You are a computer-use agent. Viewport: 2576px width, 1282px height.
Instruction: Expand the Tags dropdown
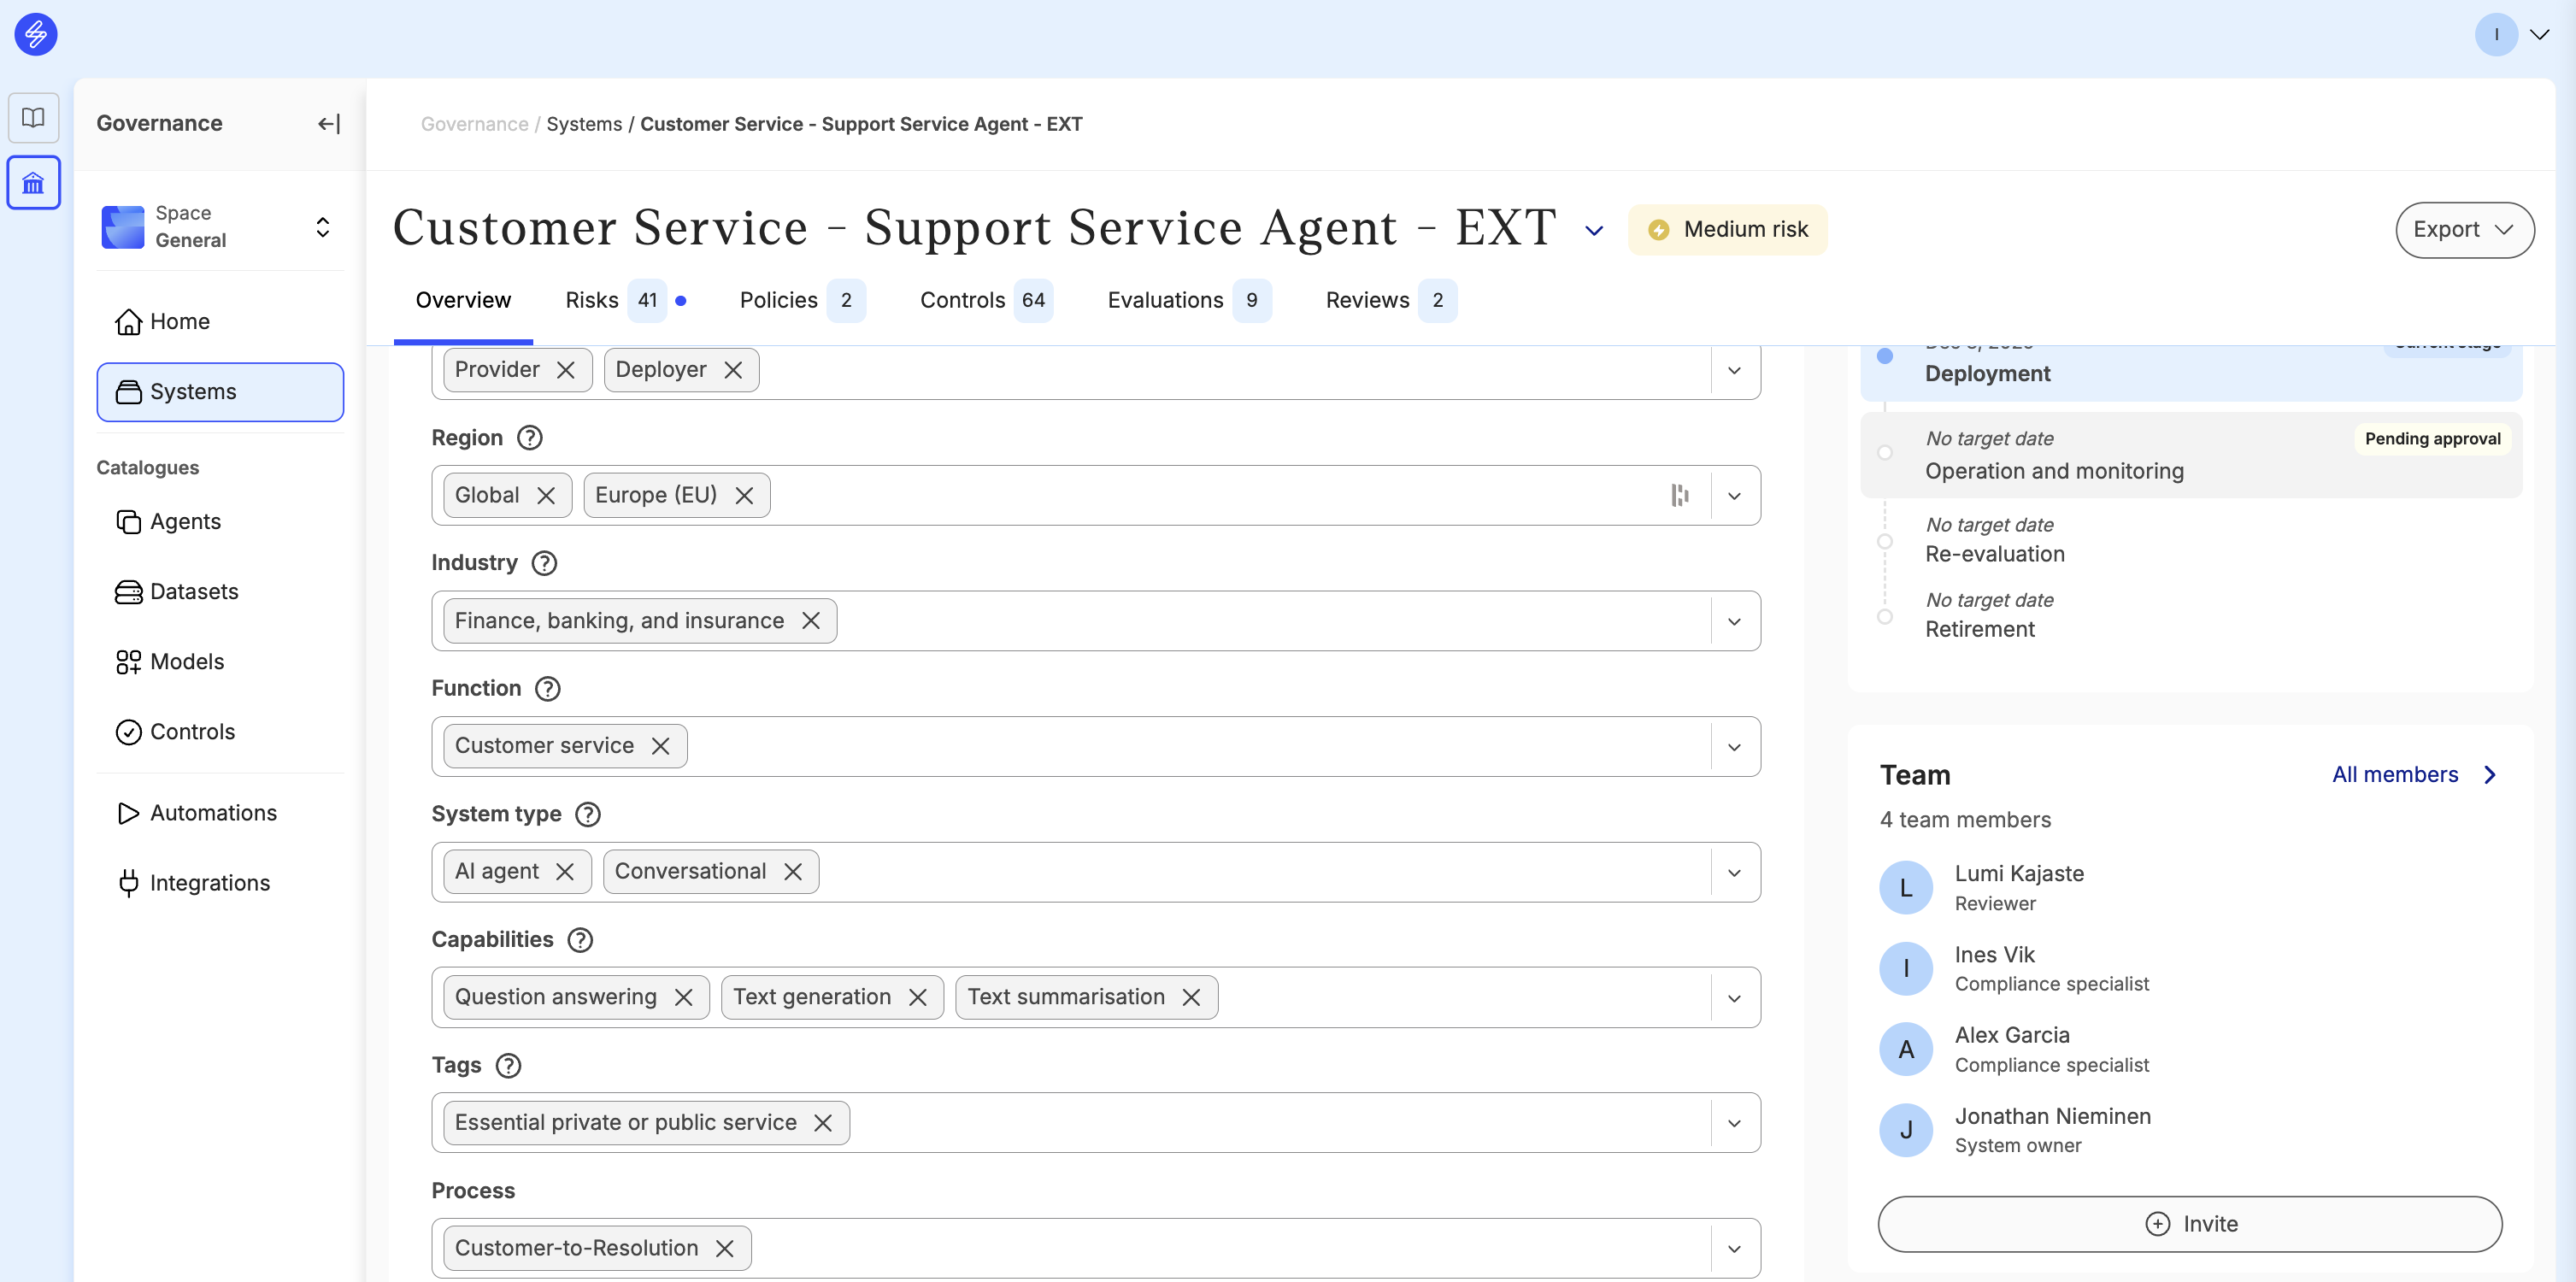coord(1735,1124)
